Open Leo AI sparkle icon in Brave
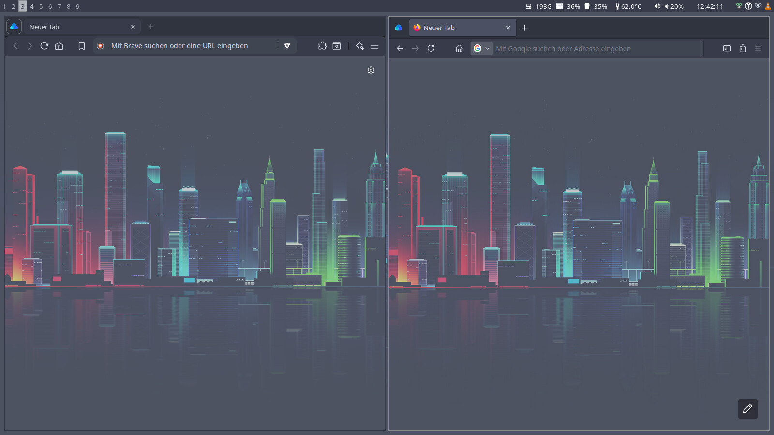This screenshot has height=435, width=774. 359,46
